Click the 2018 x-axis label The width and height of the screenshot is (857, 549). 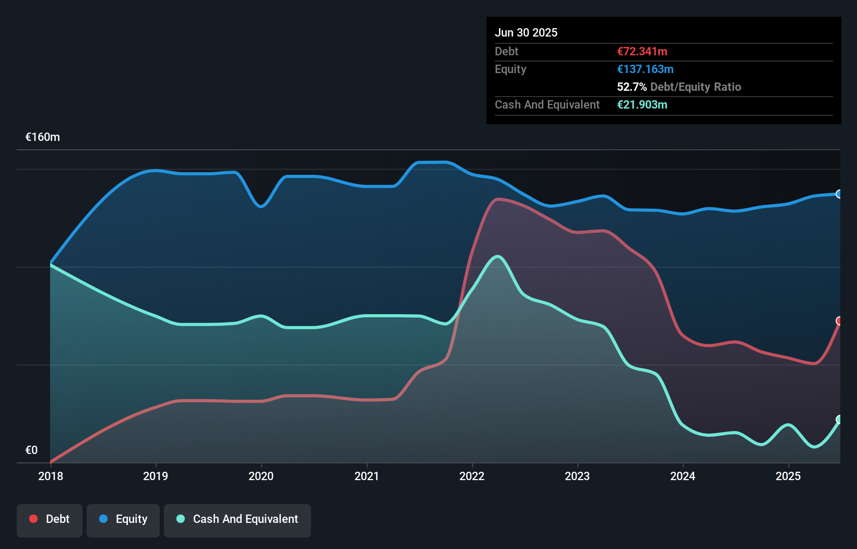coord(51,476)
